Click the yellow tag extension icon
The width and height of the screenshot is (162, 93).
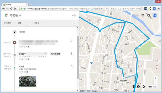tap(150, 8)
